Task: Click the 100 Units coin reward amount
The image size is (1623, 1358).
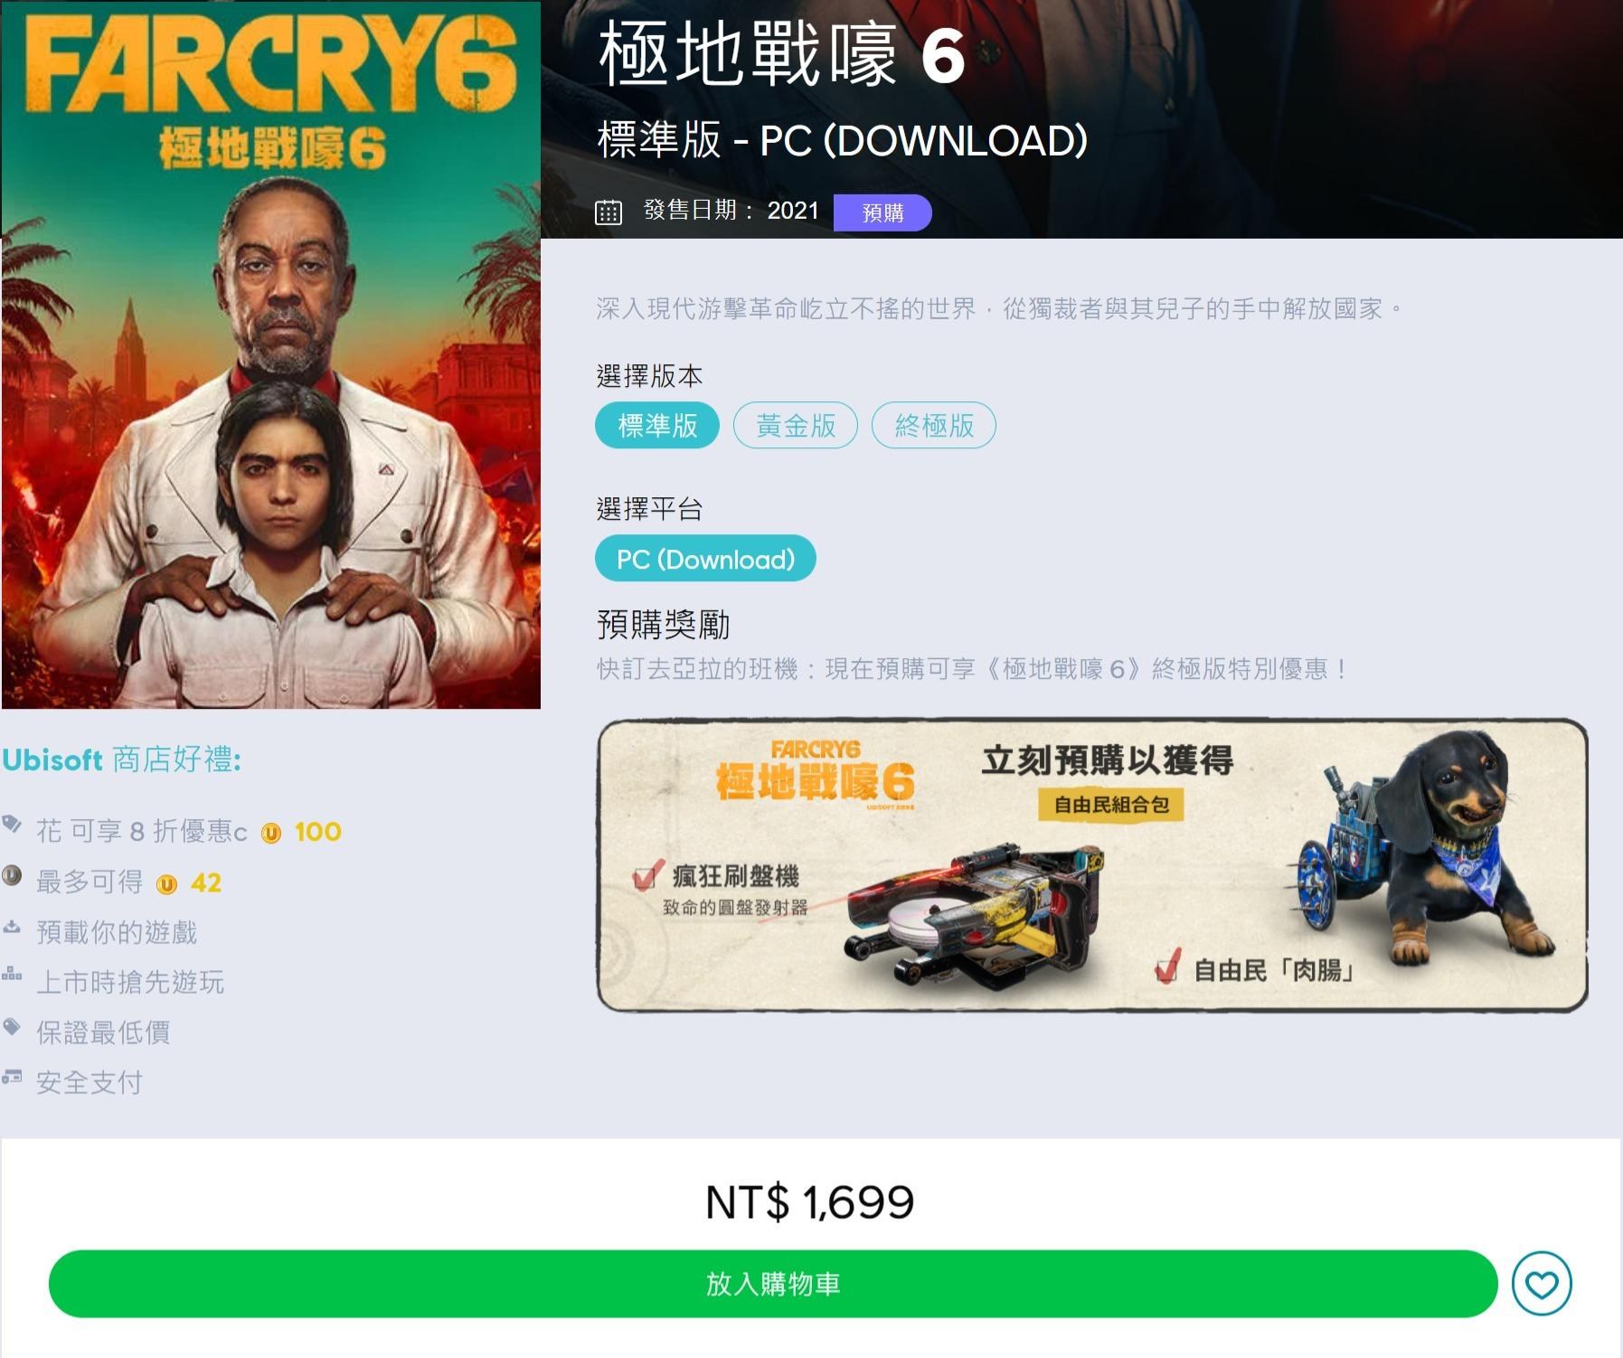Action: pyautogui.click(x=318, y=832)
